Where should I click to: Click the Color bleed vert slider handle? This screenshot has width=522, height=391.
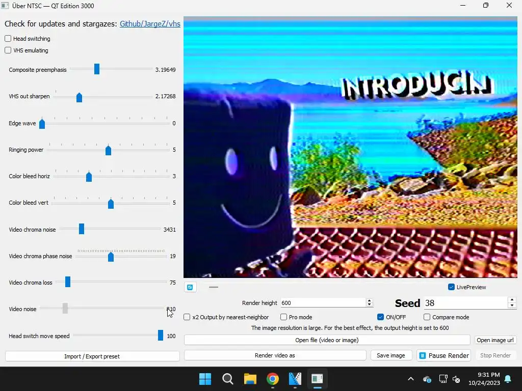[x=111, y=203]
